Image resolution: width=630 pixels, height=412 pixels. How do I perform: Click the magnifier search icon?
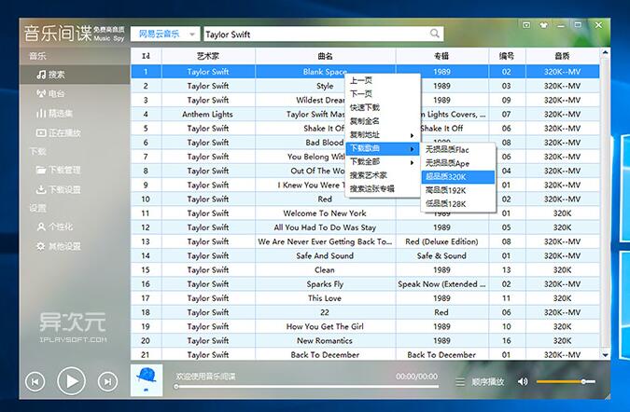tap(435, 34)
